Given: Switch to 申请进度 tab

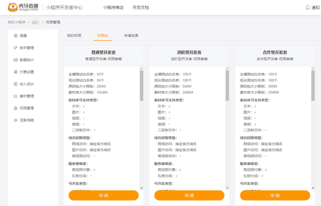Looking at the screenshot, I should [131, 36].
